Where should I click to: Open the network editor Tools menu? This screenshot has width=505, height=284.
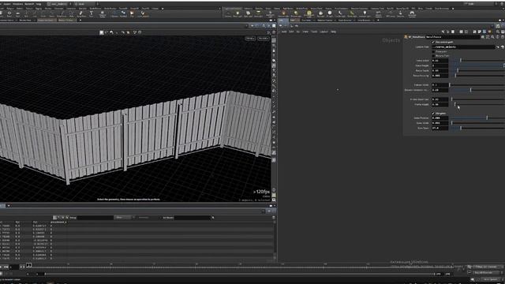(x=314, y=32)
